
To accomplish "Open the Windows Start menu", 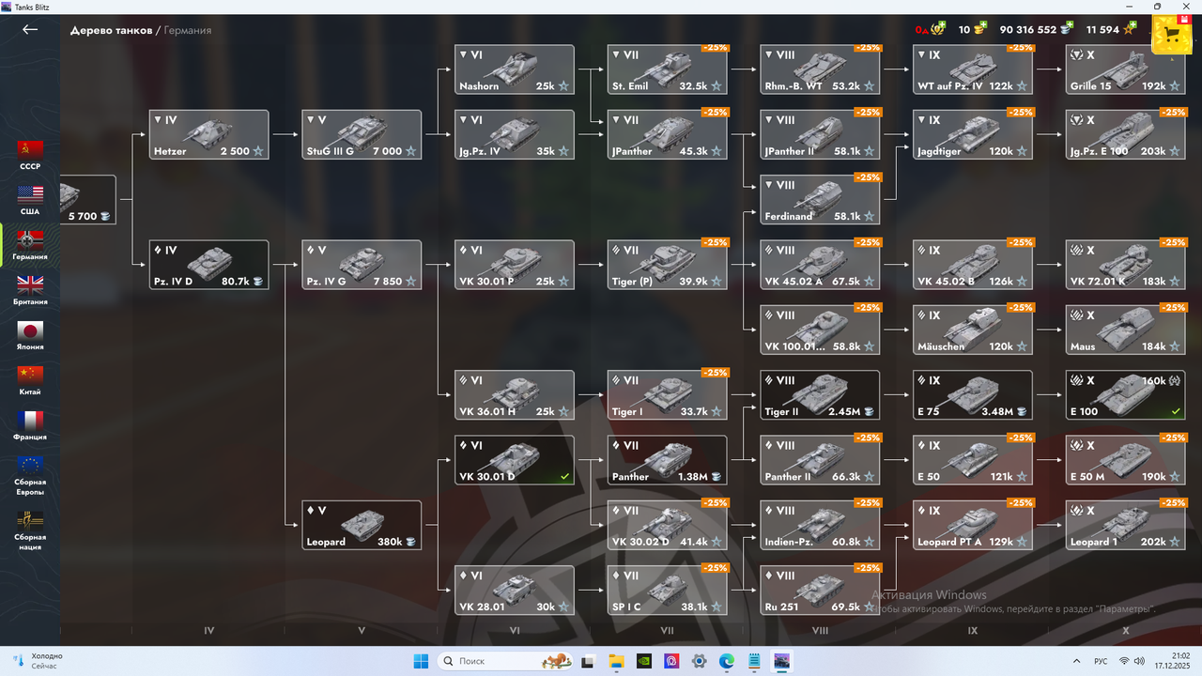I will pos(422,661).
